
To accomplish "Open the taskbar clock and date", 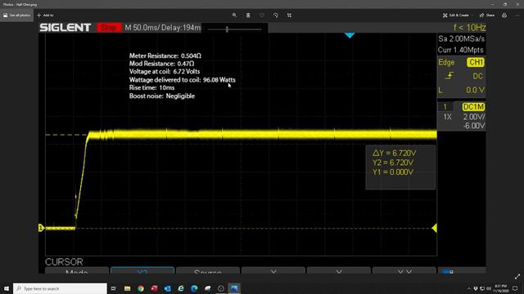I will pos(500,288).
